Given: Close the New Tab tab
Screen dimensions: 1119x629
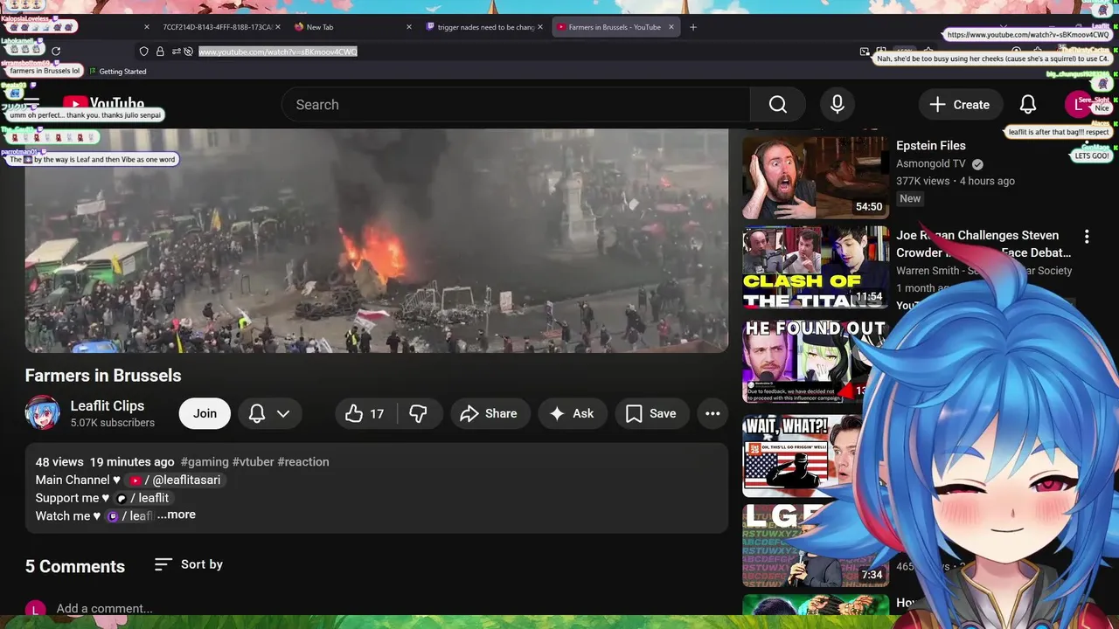Looking at the screenshot, I should [409, 27].
